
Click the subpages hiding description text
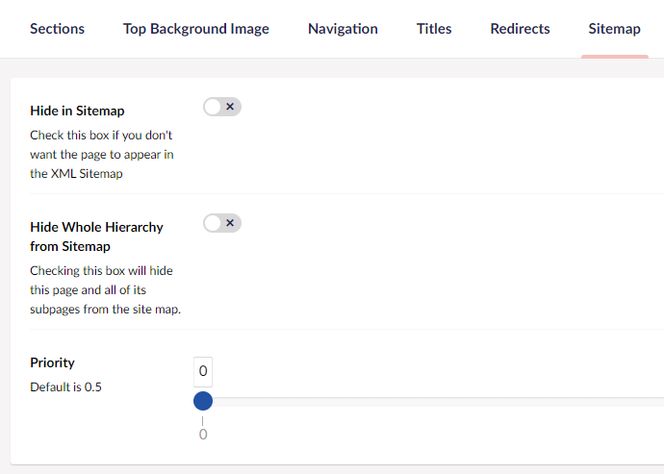click(105, 289)
